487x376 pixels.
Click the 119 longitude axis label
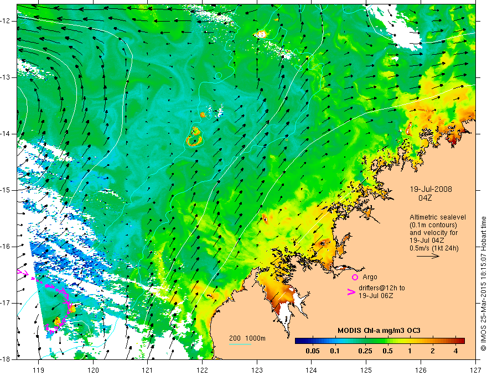tap(39, 370)
